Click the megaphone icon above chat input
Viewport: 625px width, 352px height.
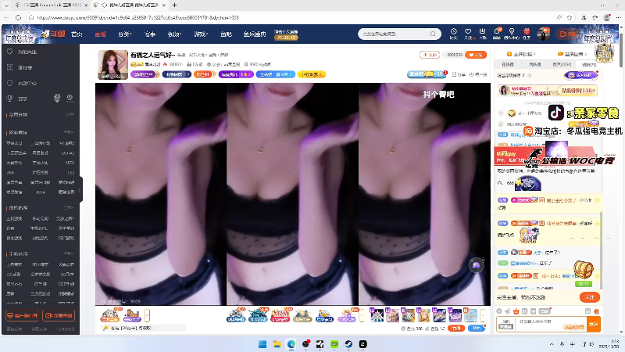(x=507, y=311)
